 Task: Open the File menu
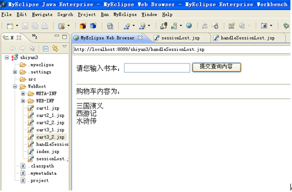(6, 15)
